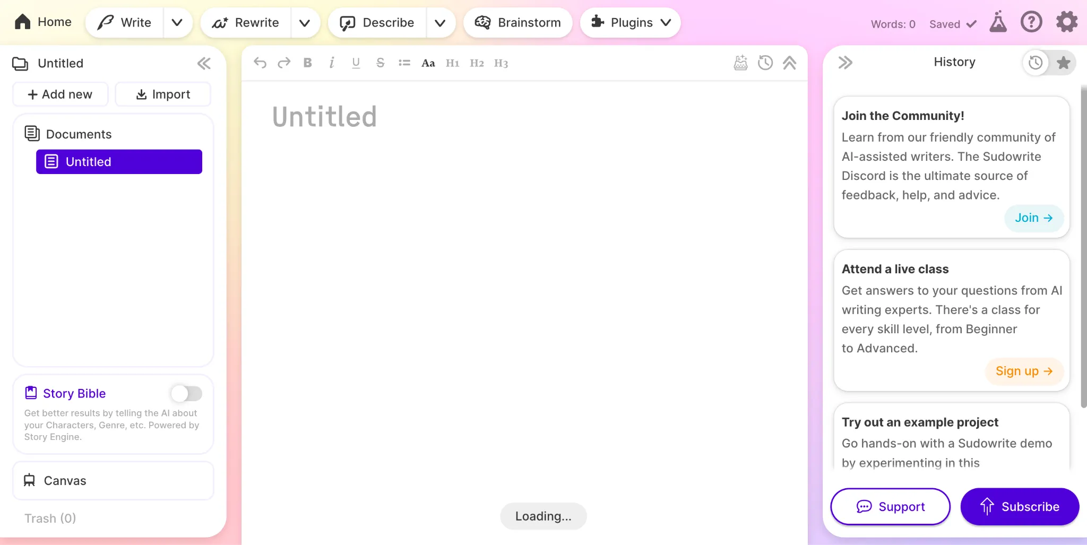
Task: Expand the Rewrite options dropdown arrow
Action: (305, 22)
